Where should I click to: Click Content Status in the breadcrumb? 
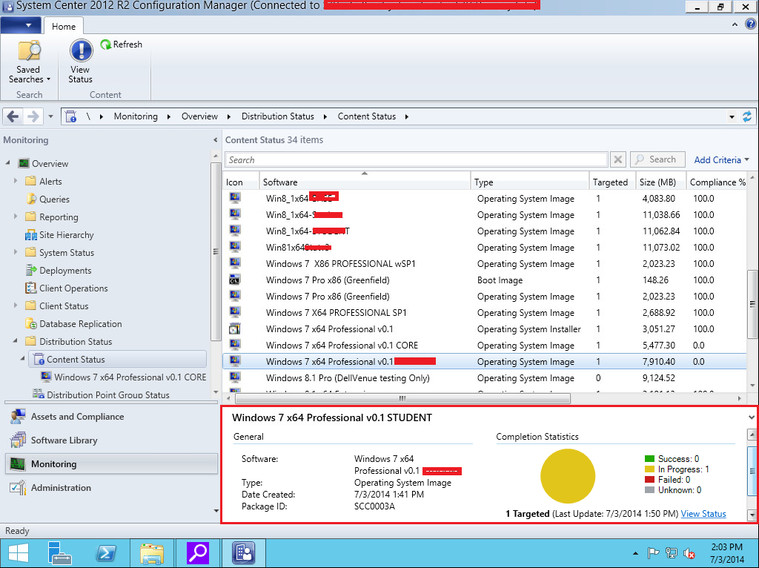click(366, 116)
